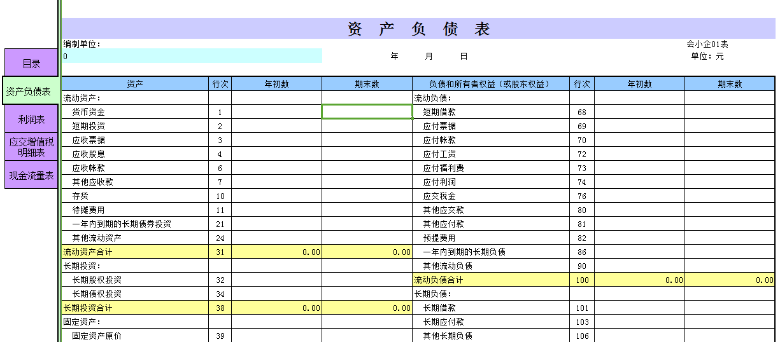
Task: Select the 资产 column header
Action: click(135, 84)
